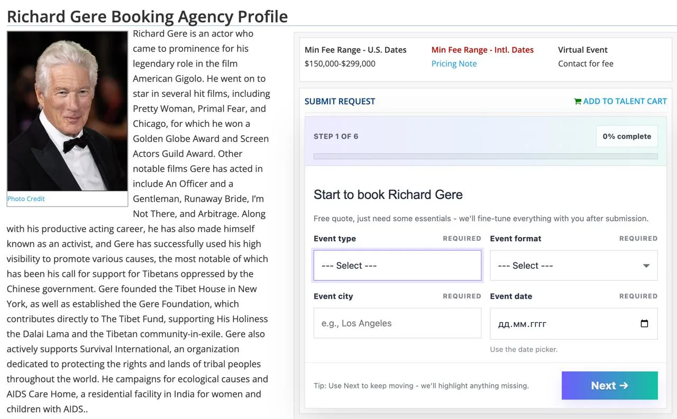The width and height of the screenshot is (677, 419).
Task: Open the Pricing Note link
Action: pos(454,63)
